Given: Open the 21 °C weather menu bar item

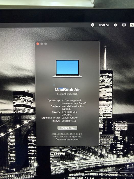Looking at the screenshot, I should click(104, 25).
